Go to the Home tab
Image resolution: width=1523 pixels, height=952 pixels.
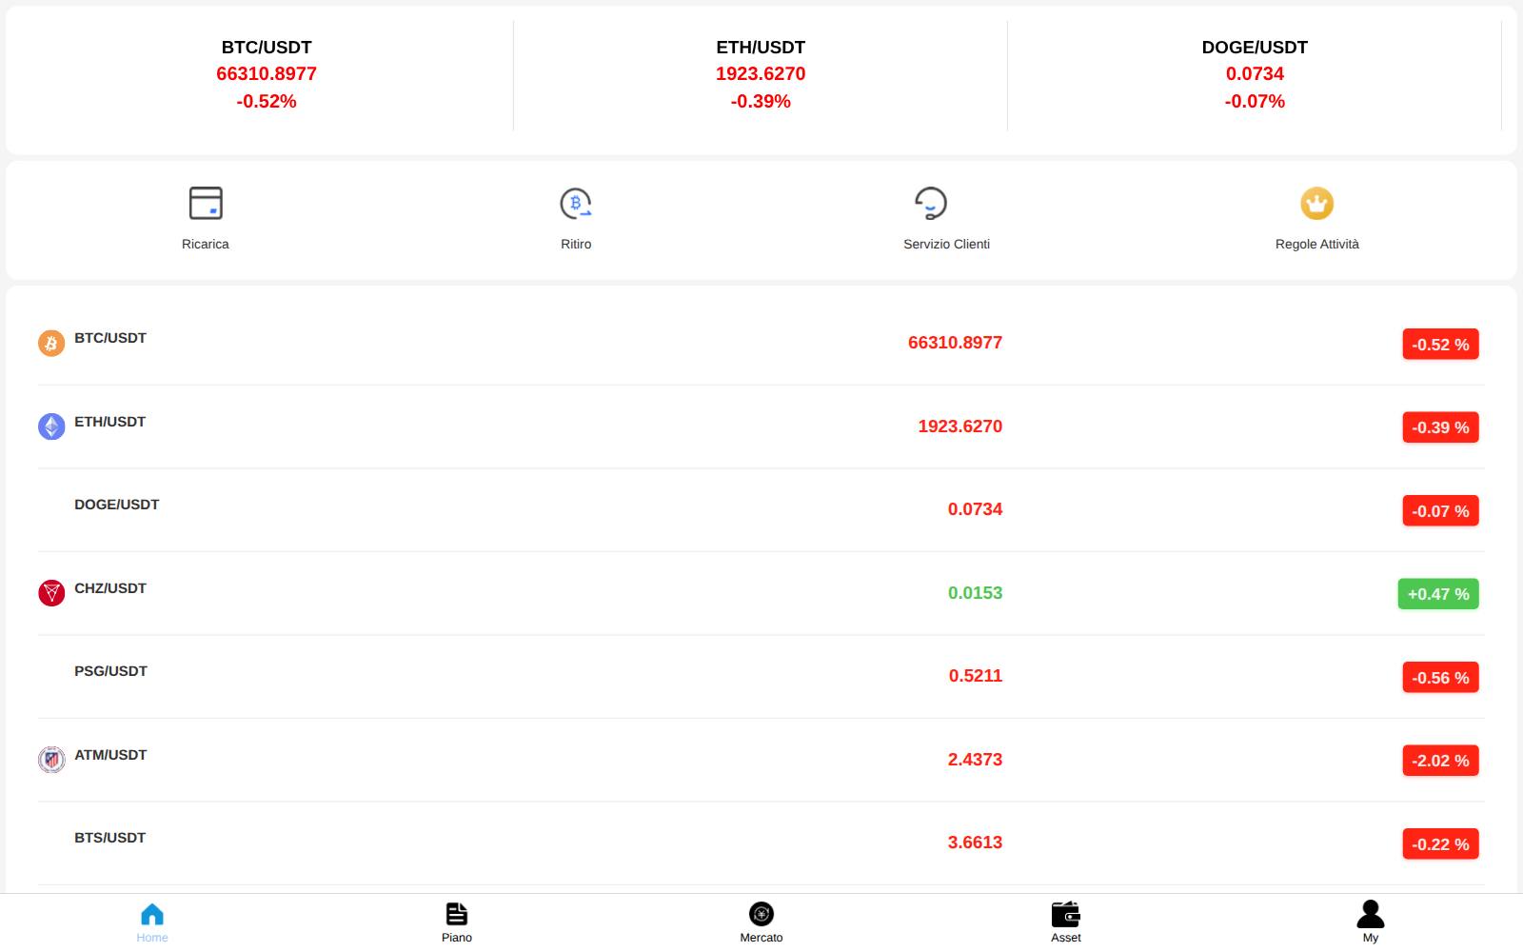[x=152, y=922]
